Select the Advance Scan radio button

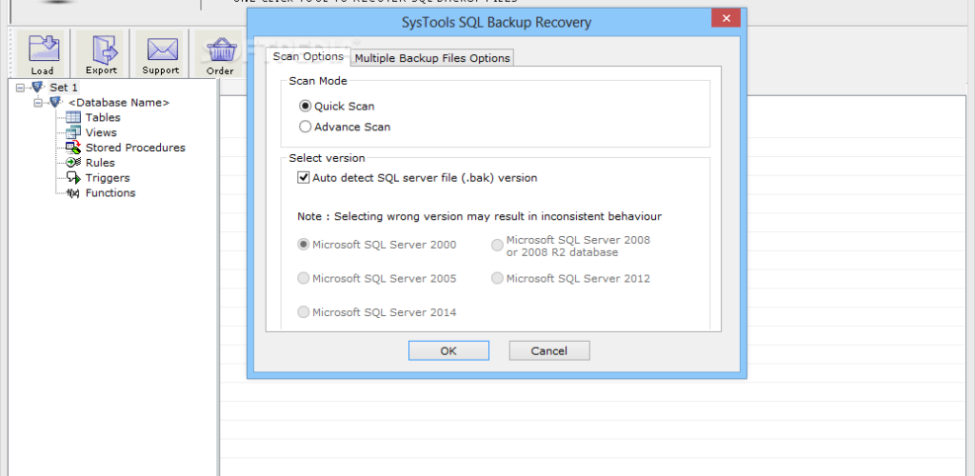point(305,127)
